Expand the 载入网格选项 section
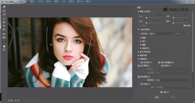This screenshot has height=103, width=195. pos(138,52)
